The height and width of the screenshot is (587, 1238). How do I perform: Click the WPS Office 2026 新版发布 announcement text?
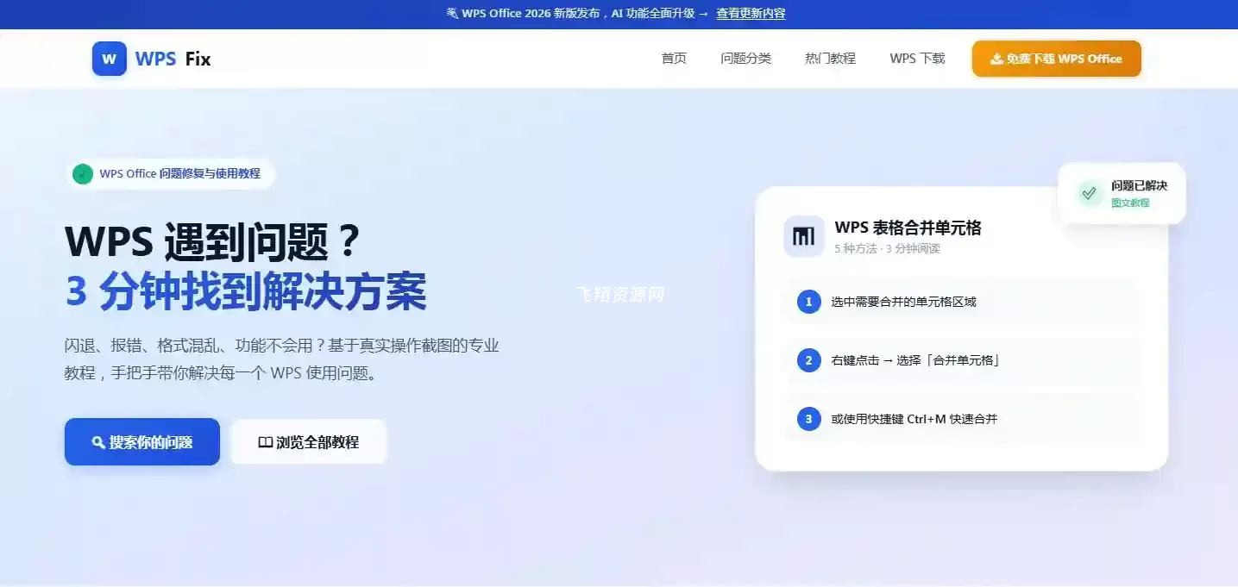(578, 14)
